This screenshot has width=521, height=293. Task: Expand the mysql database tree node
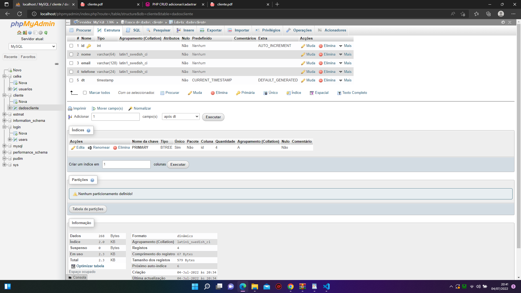pos(4,146)
